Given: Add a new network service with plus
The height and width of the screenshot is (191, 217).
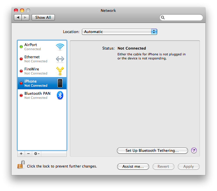Looking at the screenshot, I should tap(21, 154).
